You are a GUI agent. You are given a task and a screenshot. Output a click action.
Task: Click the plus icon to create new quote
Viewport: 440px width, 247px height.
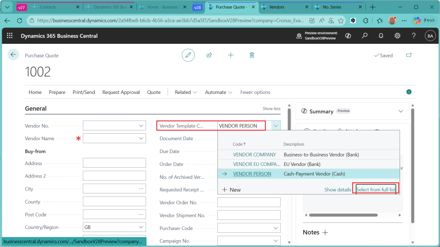tap(231, 55)
